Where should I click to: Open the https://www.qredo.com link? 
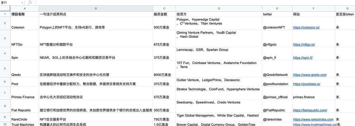[x=310, y=75]
